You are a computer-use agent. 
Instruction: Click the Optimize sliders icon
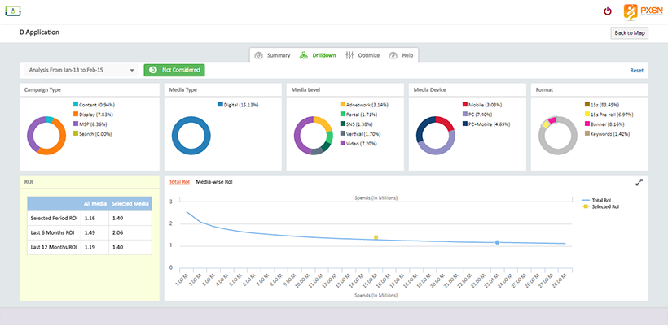pos(349,55)
